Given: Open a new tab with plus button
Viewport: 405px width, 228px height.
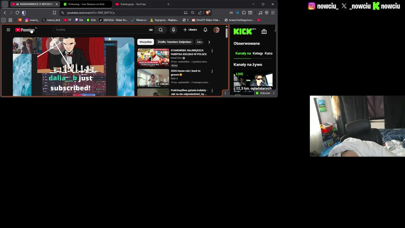Looking at the screenshot, I should coord(168,4).
